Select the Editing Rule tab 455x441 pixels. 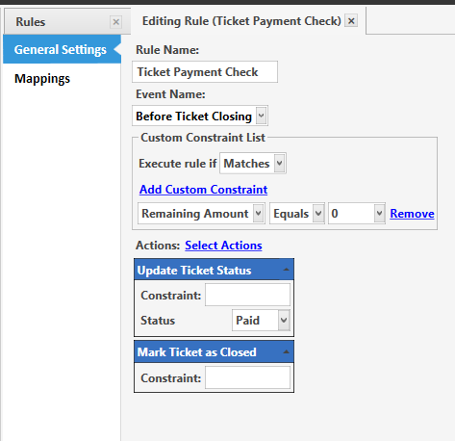tap(241, 21)
